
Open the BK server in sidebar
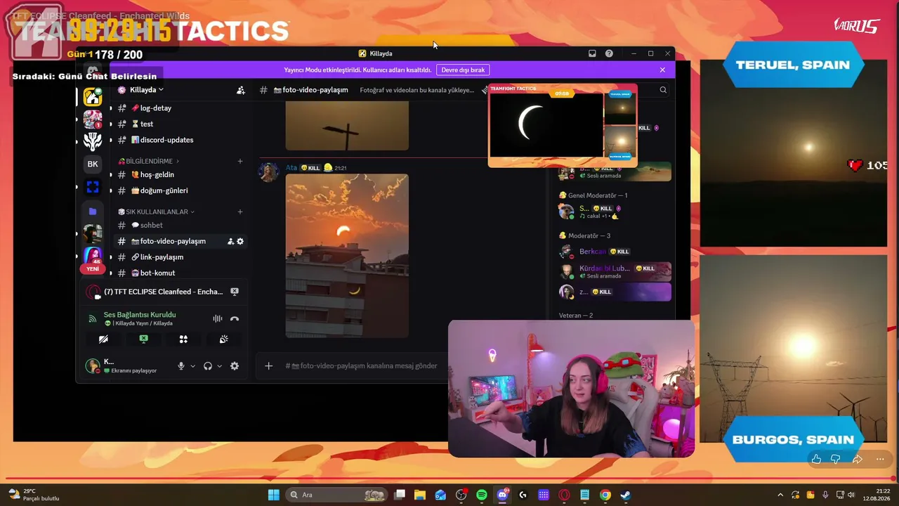click(93, 164)
